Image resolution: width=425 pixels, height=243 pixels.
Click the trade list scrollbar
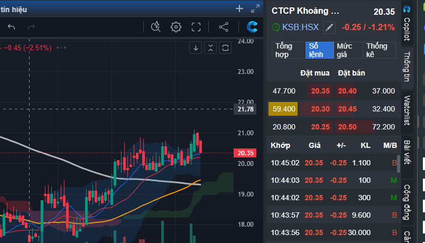coord(399,164)
